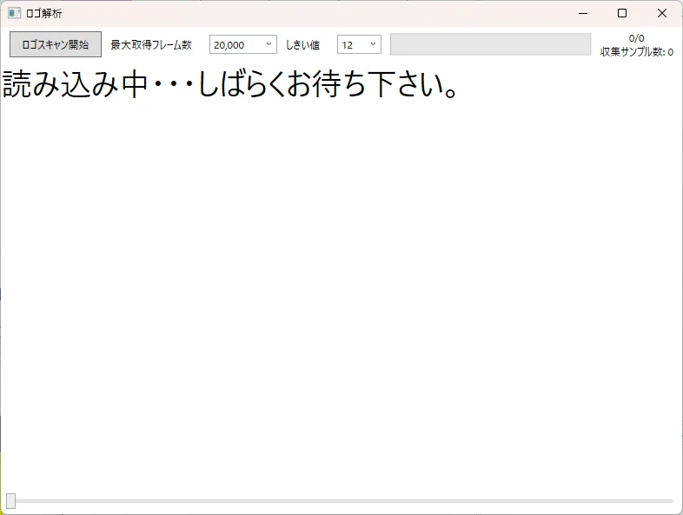Click the 収集サンプル数: 0 status text

(x=636, y=52)
